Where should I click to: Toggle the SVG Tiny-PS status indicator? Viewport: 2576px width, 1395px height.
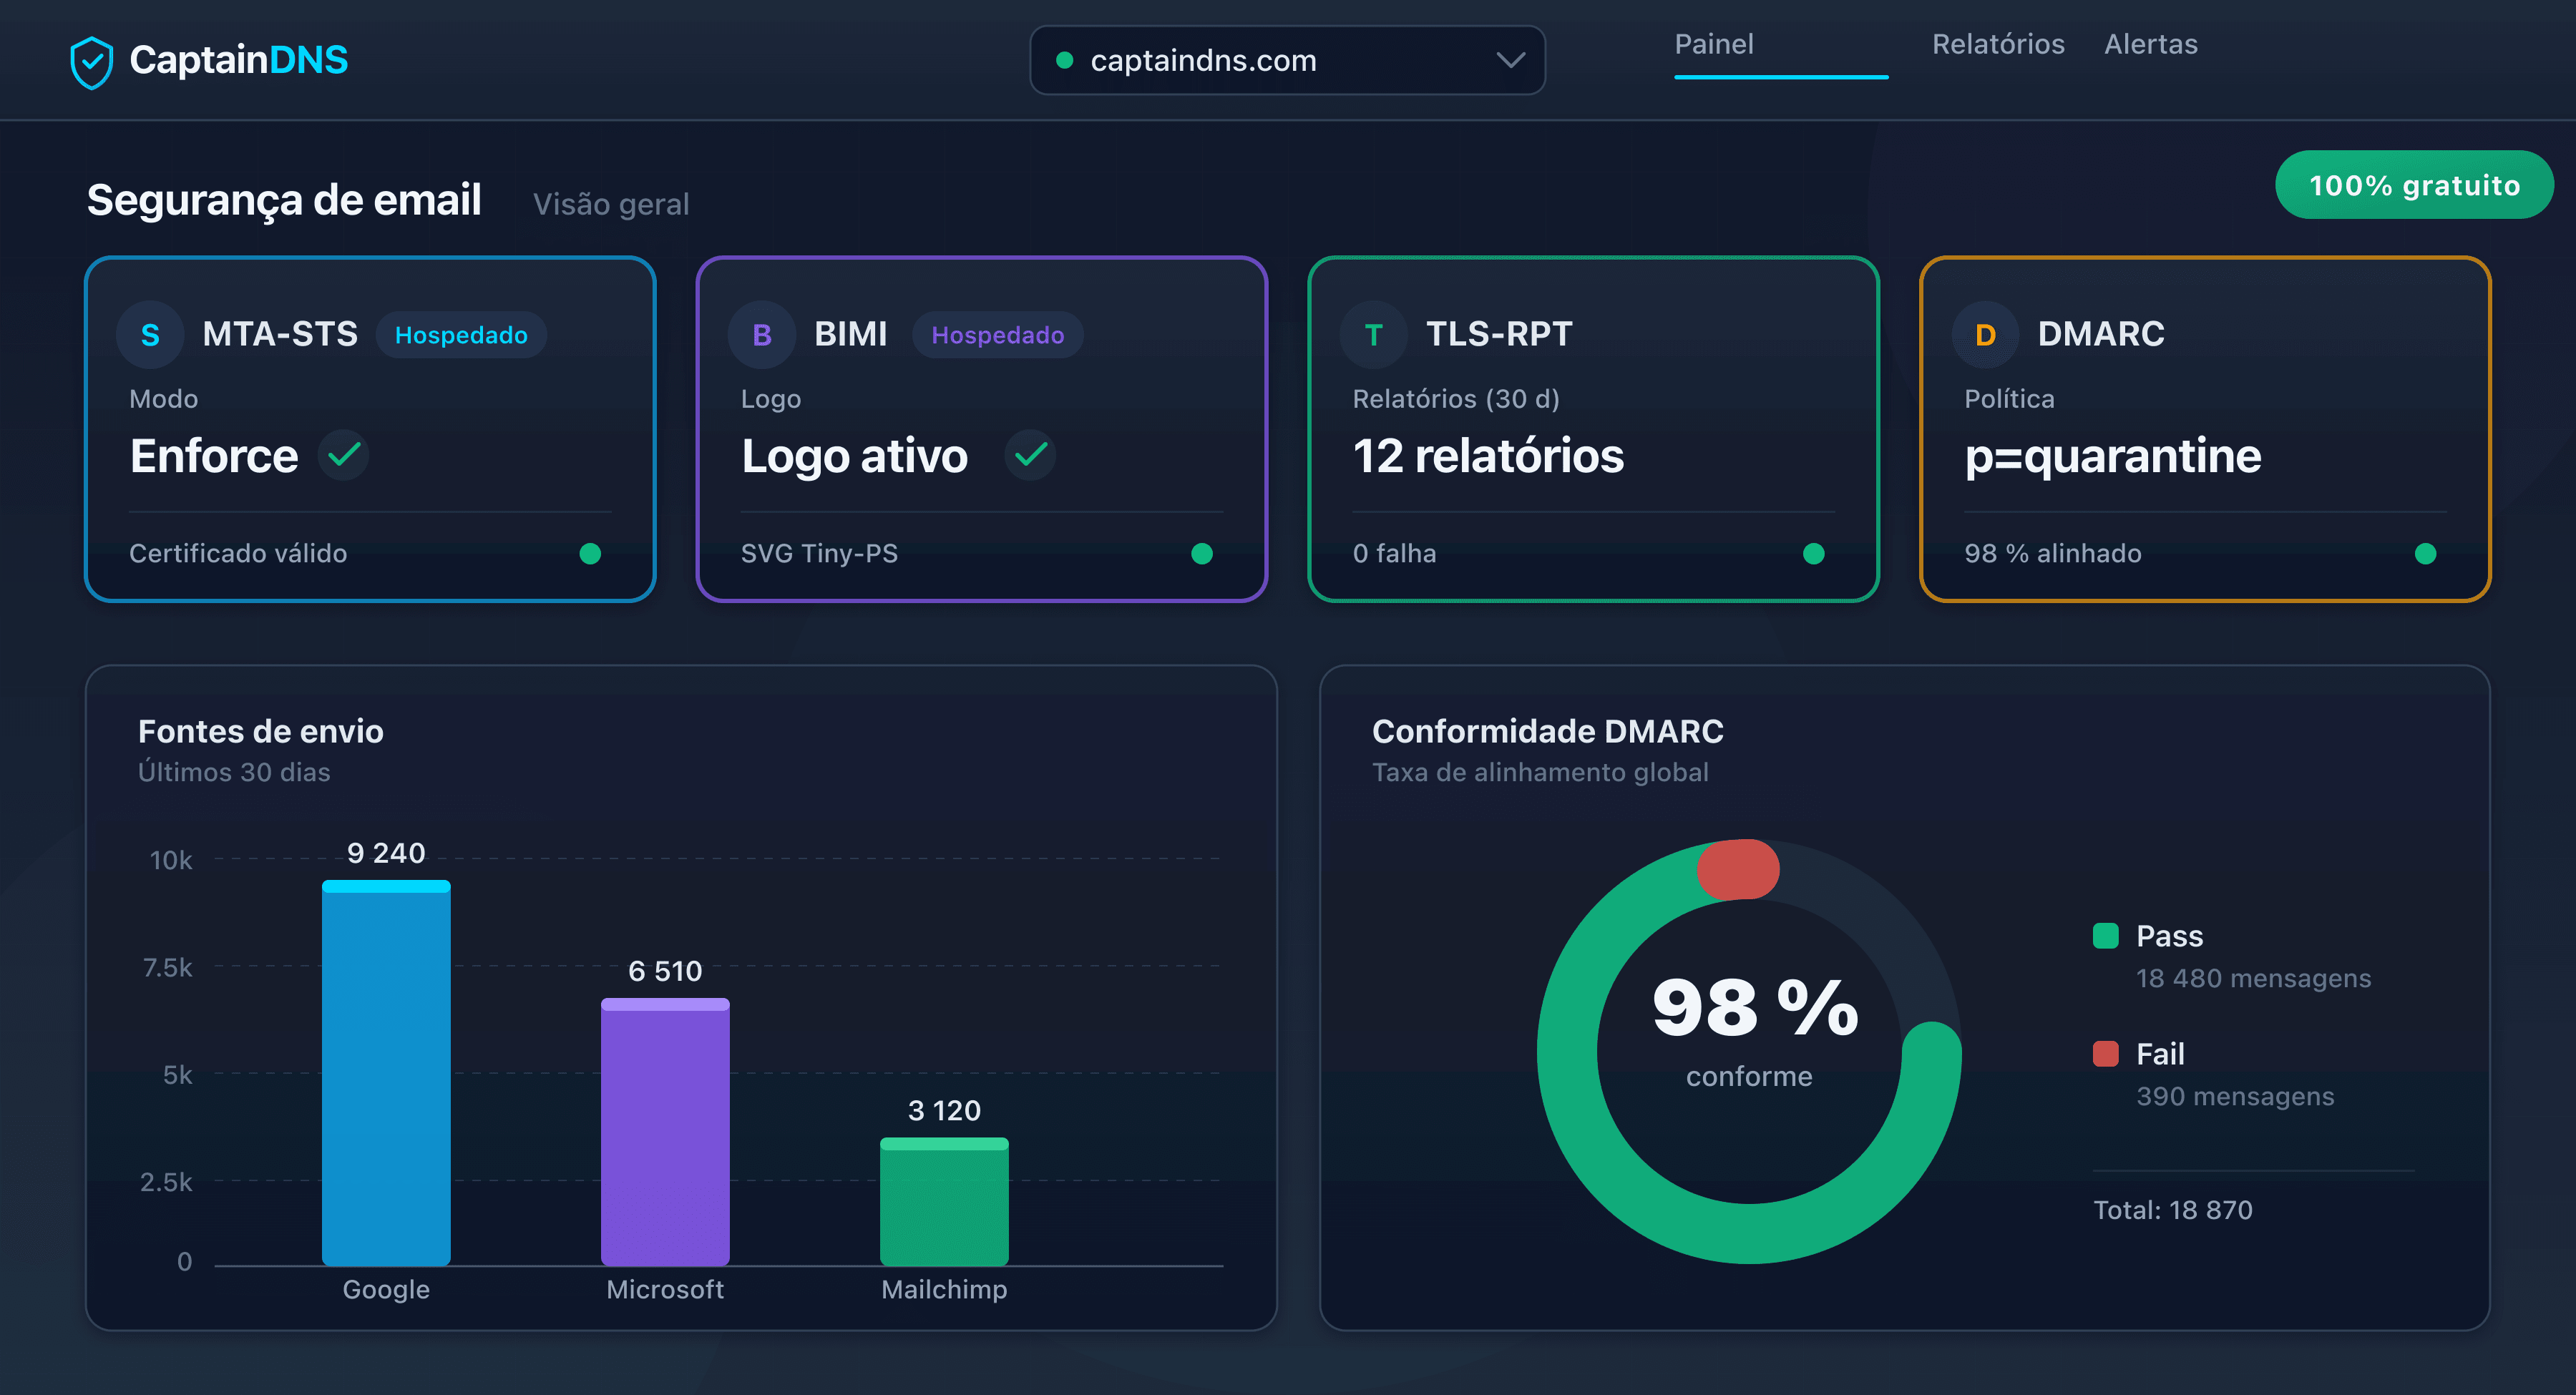pos(1203,553)
